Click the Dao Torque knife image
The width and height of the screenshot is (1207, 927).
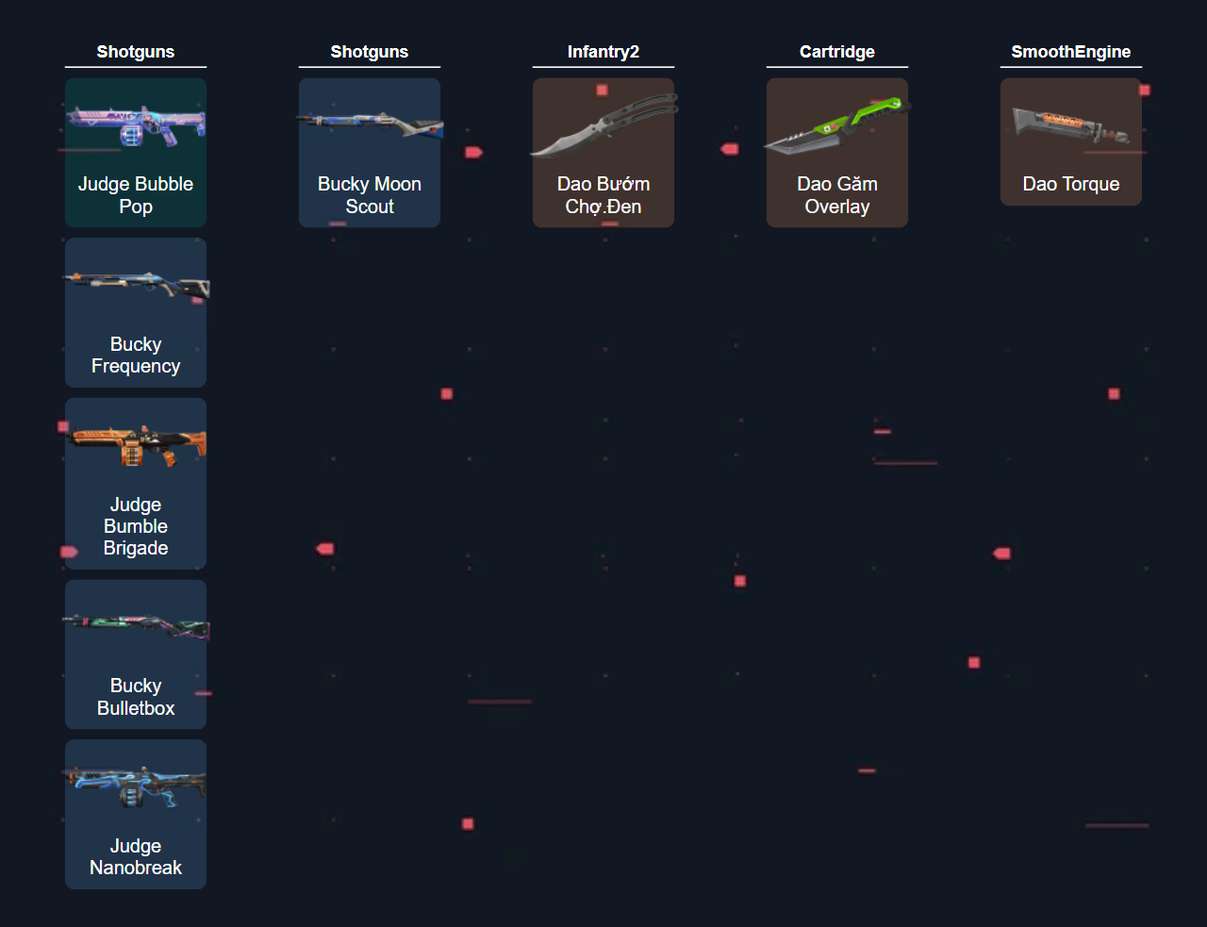1070,124
